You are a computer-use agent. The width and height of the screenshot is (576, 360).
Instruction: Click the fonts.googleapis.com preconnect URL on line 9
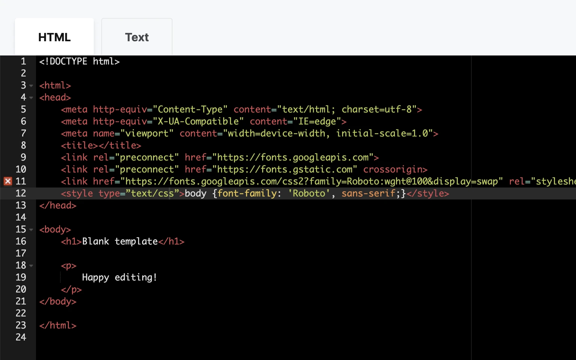tap(293, 157)
